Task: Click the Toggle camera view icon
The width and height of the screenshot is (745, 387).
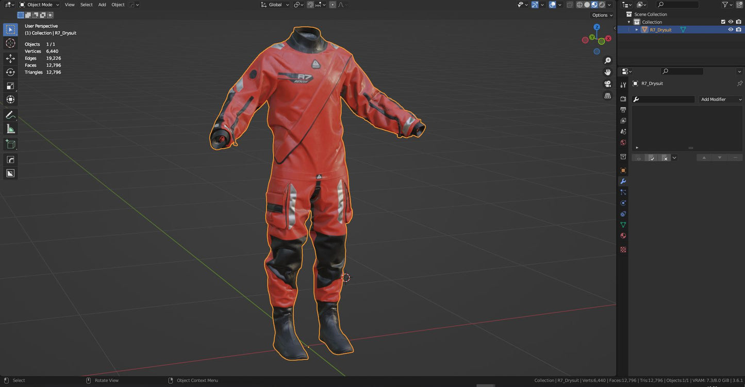Action: pos(608,84)
